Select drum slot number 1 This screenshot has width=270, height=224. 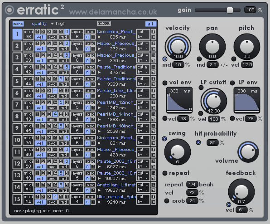click(17, 34)
